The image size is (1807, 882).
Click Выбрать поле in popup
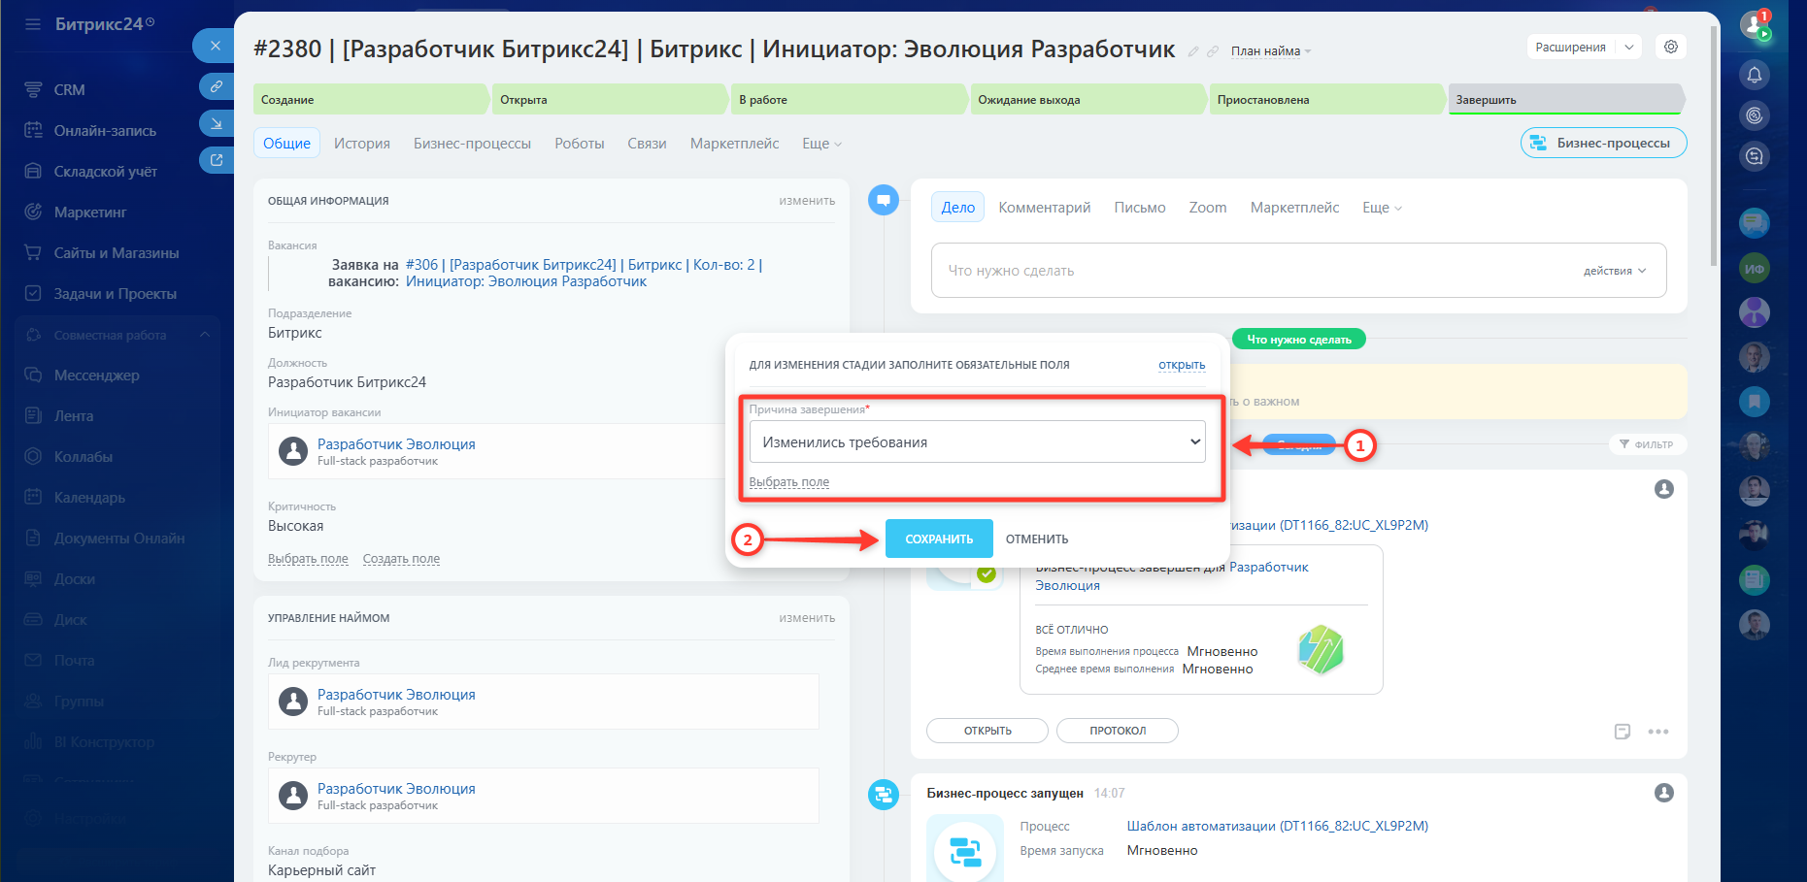tap(788, 482)
